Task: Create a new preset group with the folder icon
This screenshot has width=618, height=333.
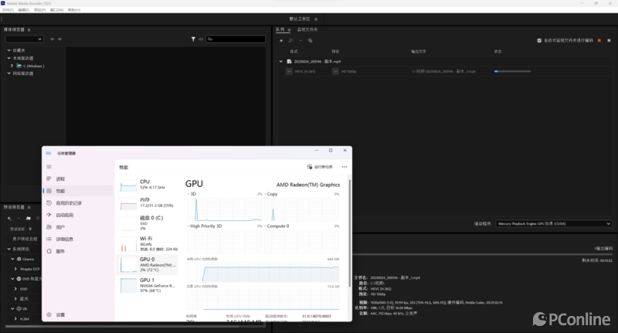Action: click(29, 218)
